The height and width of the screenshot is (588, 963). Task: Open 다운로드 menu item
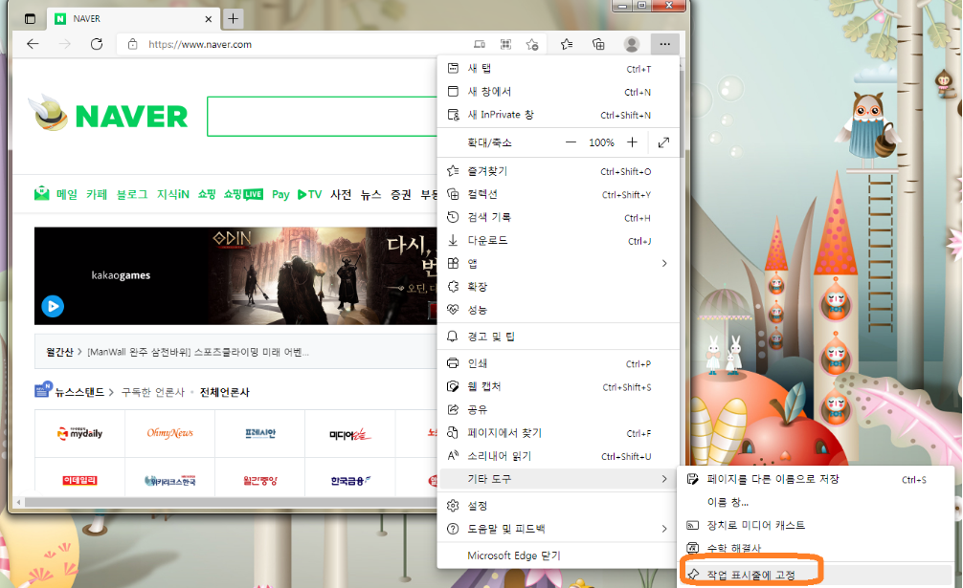point(558,240)
